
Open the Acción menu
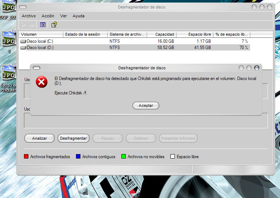pos(48,16)
